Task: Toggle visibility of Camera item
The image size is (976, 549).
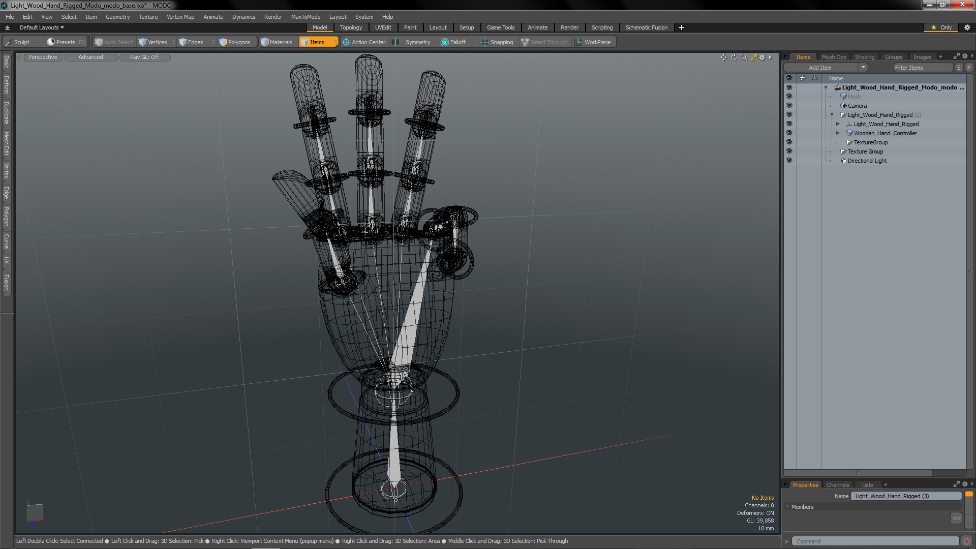Action: (x=789, y=106)
